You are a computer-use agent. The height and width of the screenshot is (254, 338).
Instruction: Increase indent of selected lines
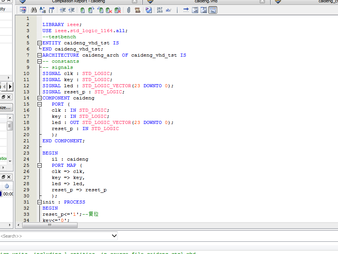[x=63, y=10]
